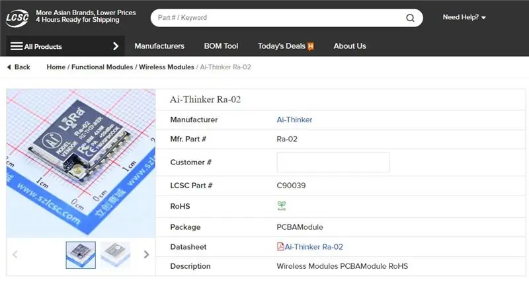Click the RoHS green leaf icon

(x=282, y=206)
